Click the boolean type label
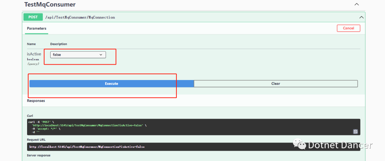This screenshot has width=385, height=161. click(x=33, y=59)
